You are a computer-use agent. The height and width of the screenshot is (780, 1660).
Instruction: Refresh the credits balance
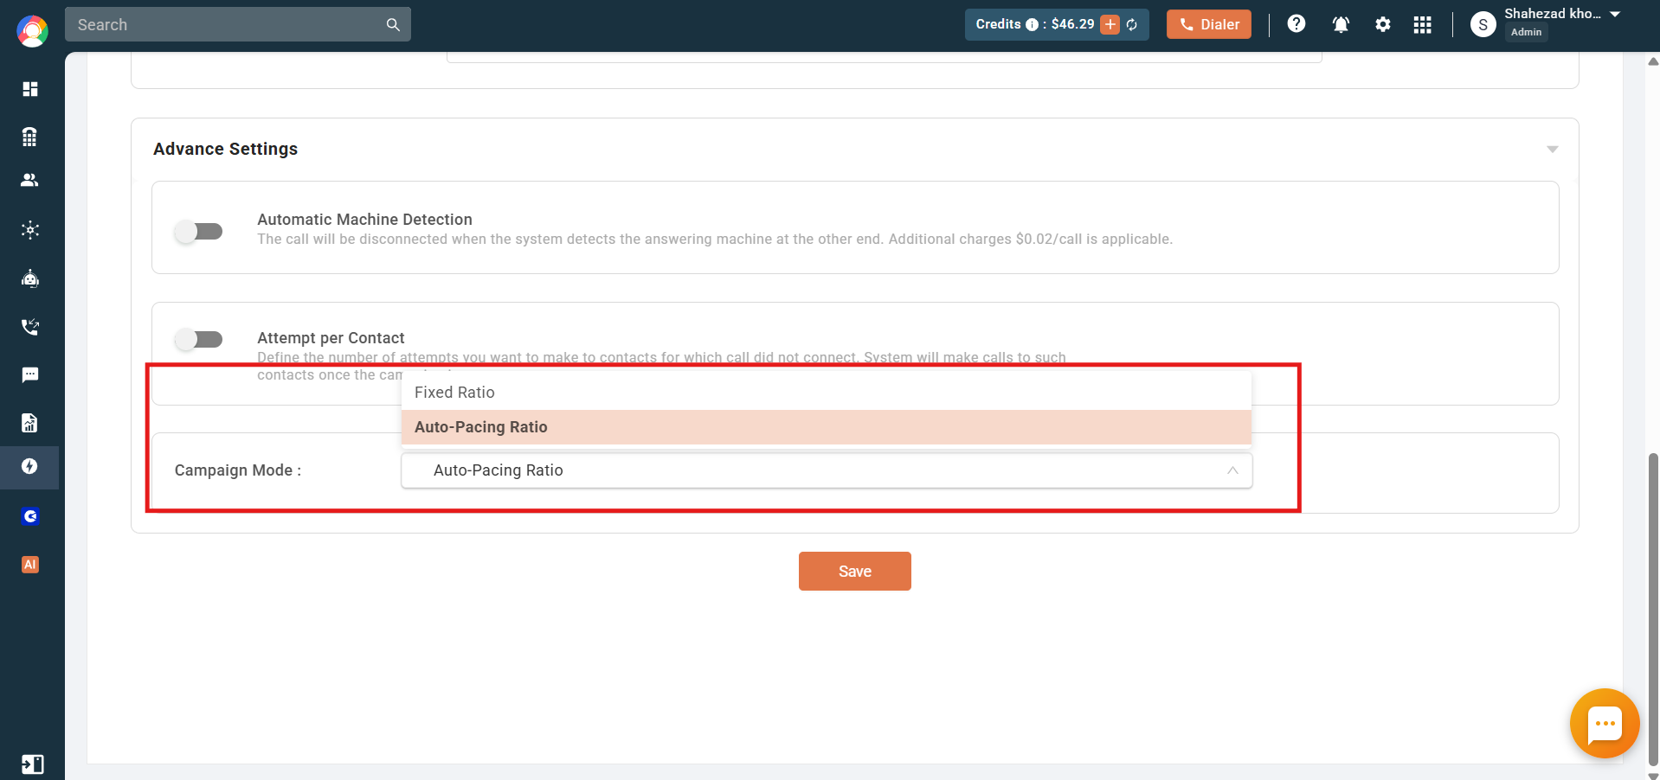1132,25
